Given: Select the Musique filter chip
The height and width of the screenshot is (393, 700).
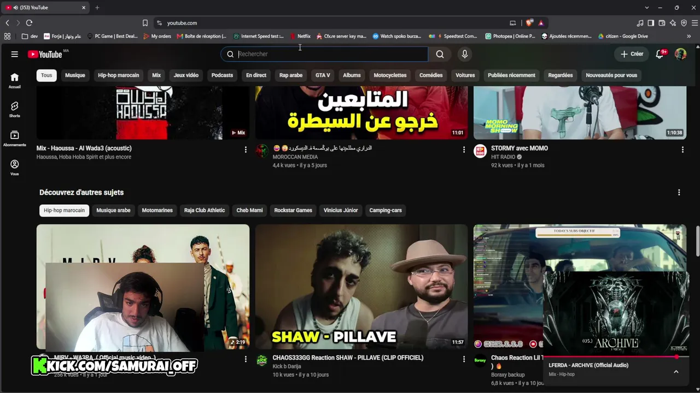Looking at the screenshot, I should click(x=75, y=75).
